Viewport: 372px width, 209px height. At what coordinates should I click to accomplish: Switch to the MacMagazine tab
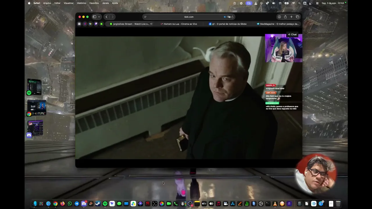tap(278, 24)
